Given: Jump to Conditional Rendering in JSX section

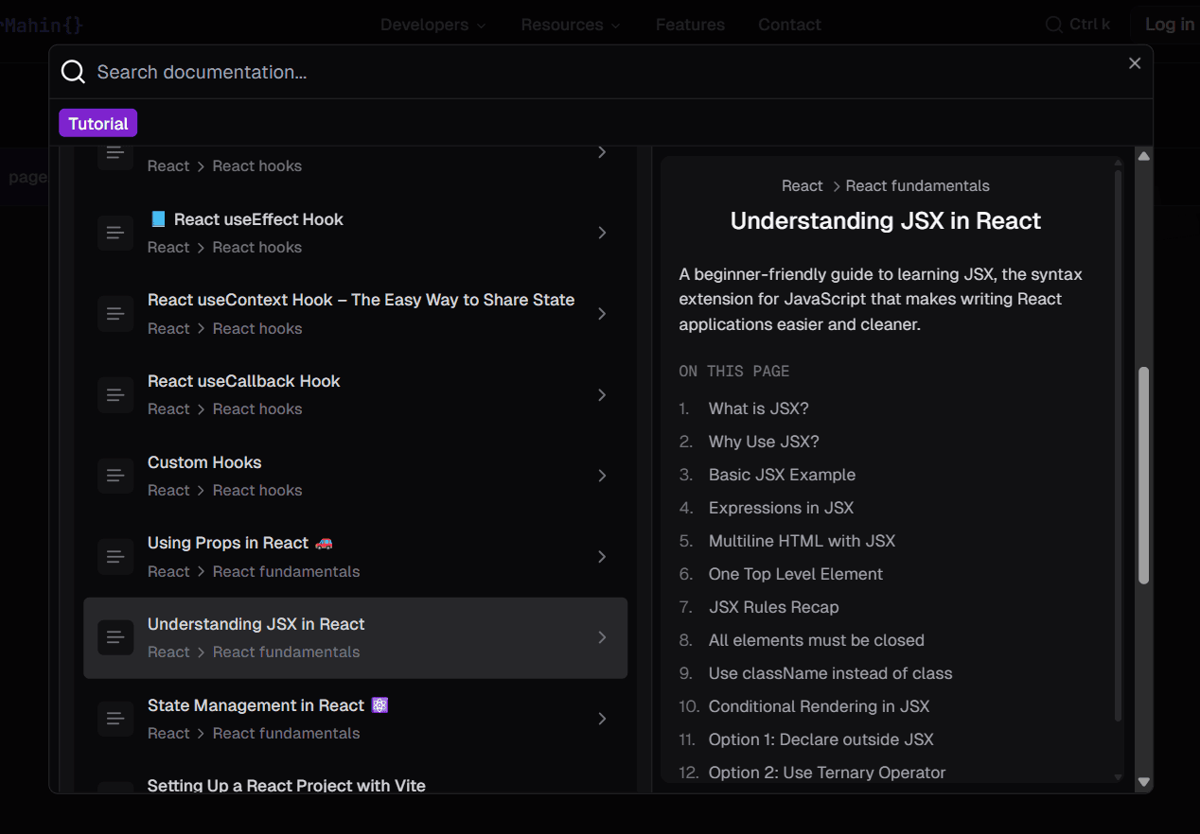Looking at the screenshot, I should pos(819,706).
